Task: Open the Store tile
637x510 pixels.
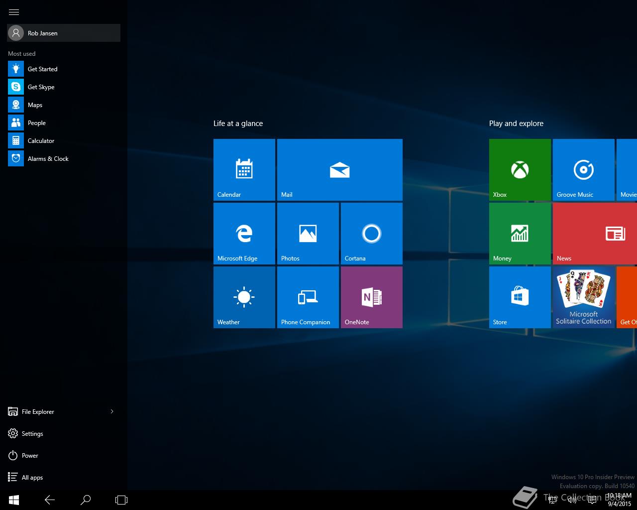Action: pyautogui.click(x=520, y=297)
